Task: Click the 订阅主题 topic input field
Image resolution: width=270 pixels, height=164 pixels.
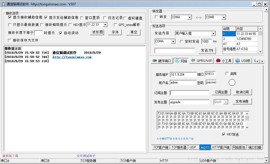Action: pyautogui.click(x=190, y=93)
